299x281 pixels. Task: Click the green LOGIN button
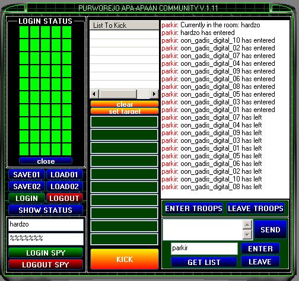[x=27, y=198]
